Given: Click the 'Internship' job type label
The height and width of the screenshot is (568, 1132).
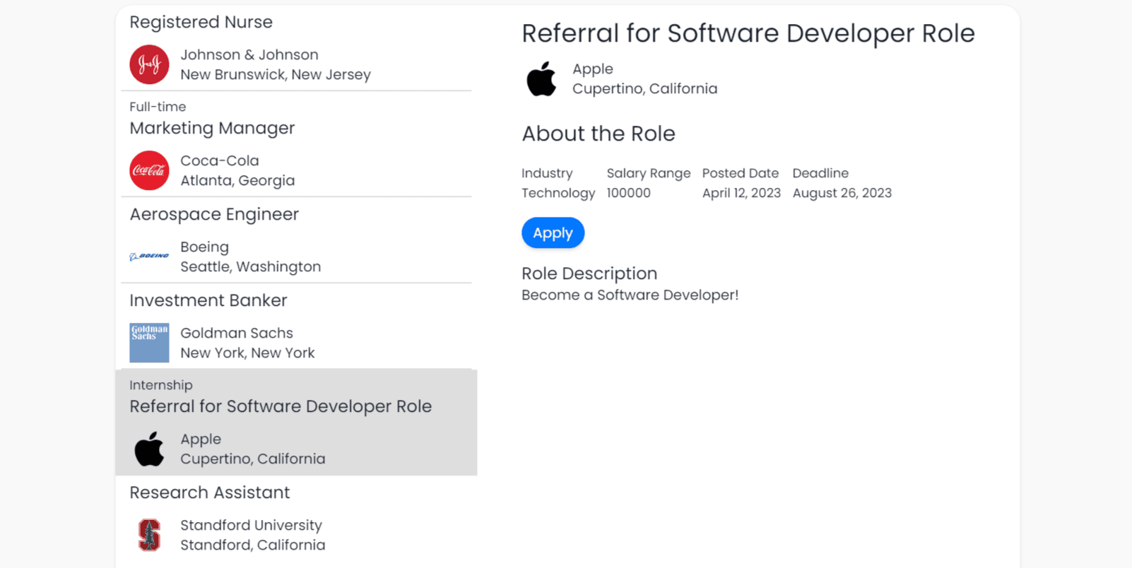Looking at the screenshot, I should click(161, 385).
